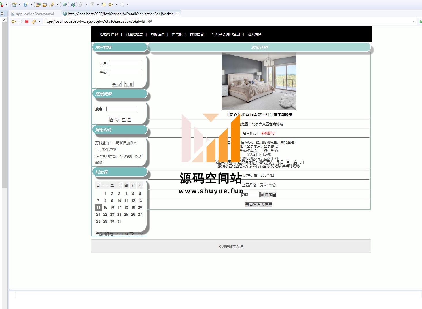The width and height of the screenshot is (422, 309).
Task: Open the browser refresh dropdown arrow
Action: 39,22
